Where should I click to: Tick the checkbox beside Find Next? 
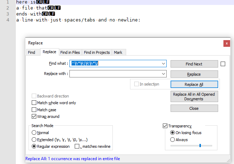(x=223, y=64)
